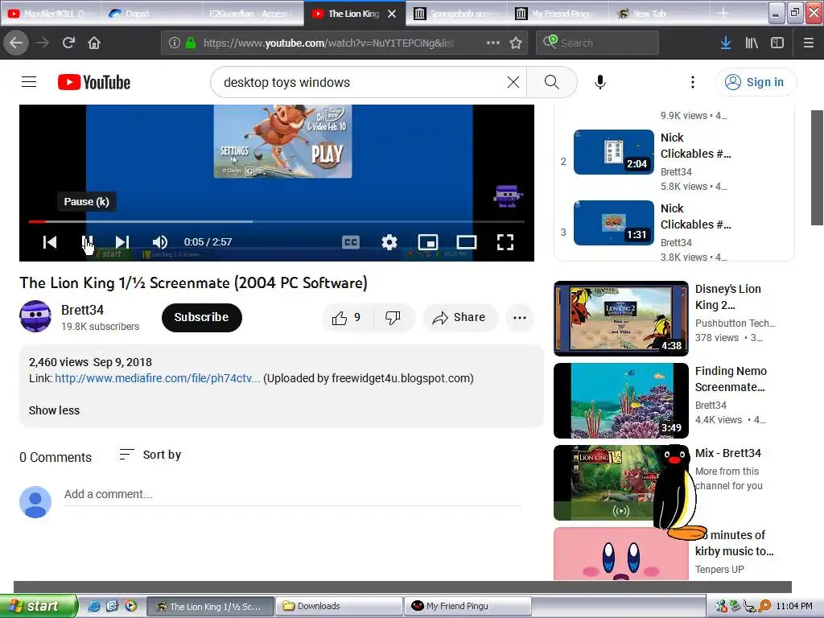Viewport: 824px width, 618px height.
Task: Toggle the Firefox sidebar icon
Action: tap(777, 43)
